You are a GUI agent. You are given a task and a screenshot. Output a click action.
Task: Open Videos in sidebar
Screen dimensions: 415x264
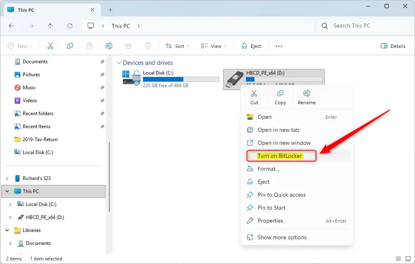coord(30,100)
